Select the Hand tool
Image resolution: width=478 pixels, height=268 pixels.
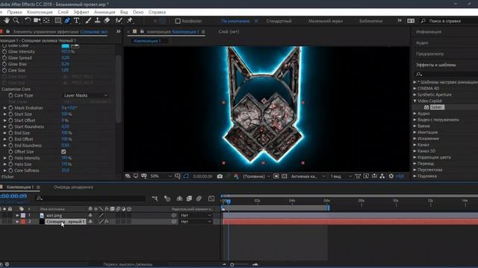click(x=7, y=20)
